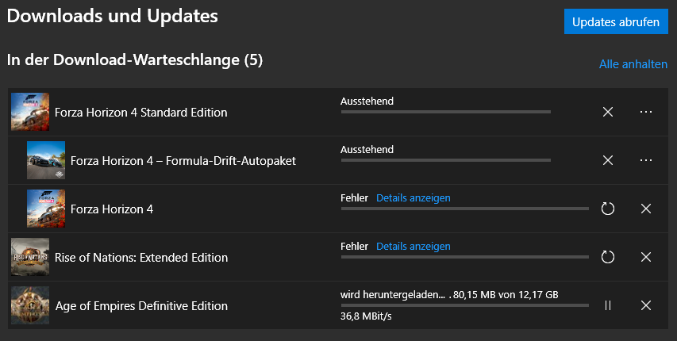Select the Age of Empires Definitive Edition title

[x=141, y=306]
